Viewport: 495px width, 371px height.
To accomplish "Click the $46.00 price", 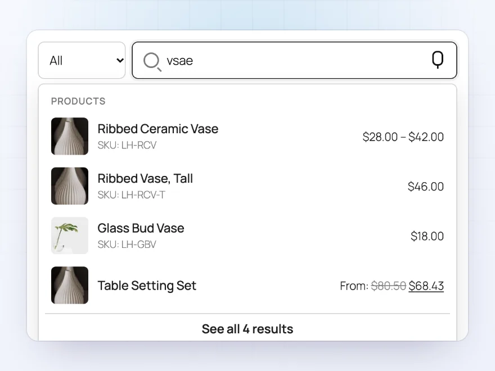I will [x=426, y=187].
